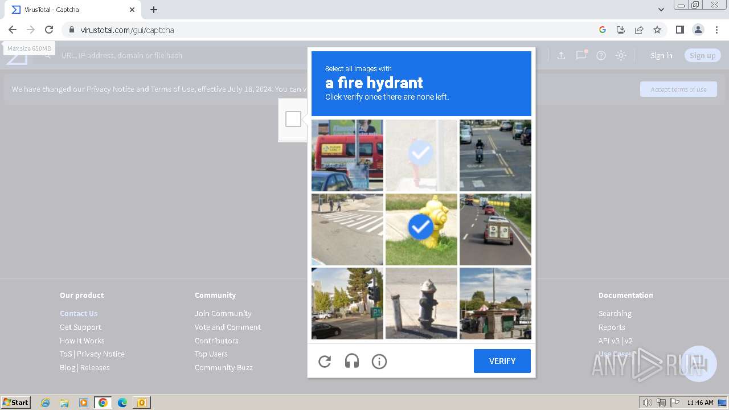Open Microsoft Edge from taskbar
Viewport: 729px width, 410px height.
[122, 403]
